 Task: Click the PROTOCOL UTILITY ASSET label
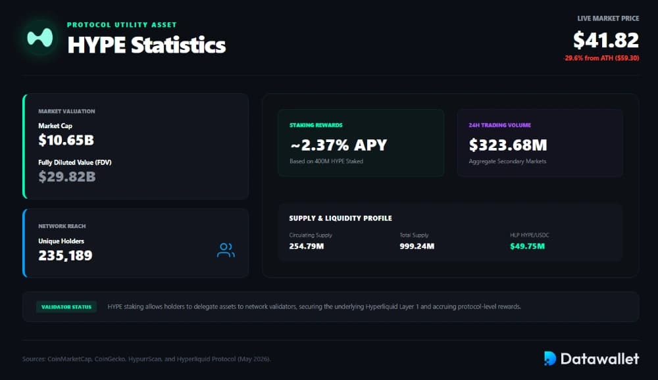(x=122, y=25)
